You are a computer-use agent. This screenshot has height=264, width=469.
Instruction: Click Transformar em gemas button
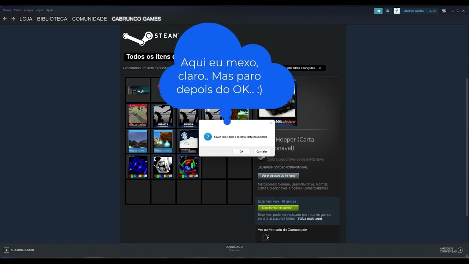click(x=278, y=208)
